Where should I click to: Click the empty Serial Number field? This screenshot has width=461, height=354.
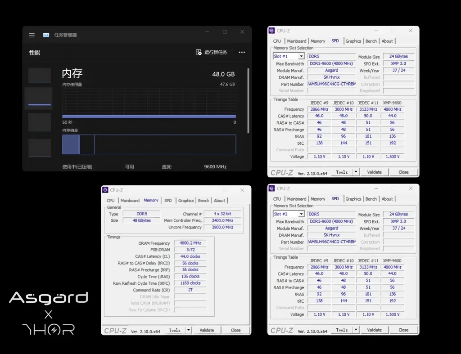click(x=331, y=91)
